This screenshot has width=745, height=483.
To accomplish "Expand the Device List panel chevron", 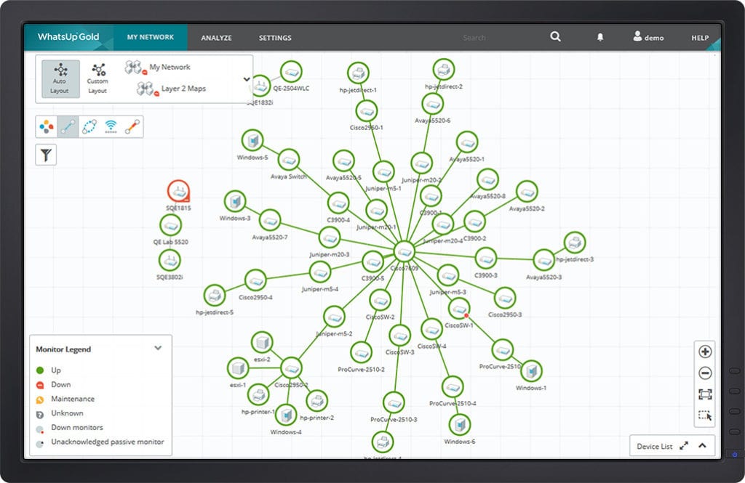I will pos(702,445).
